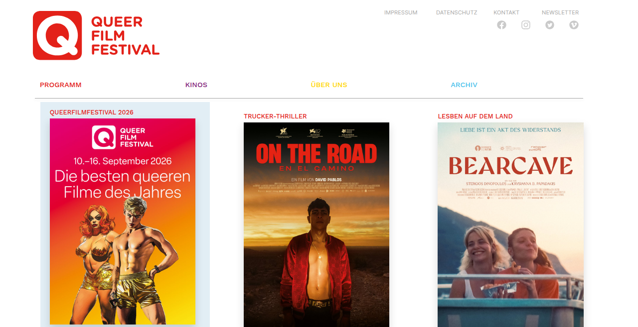Open the festival 2026 poster image
The width and height of the screenshot is (638, 327).
click(123, 221)
